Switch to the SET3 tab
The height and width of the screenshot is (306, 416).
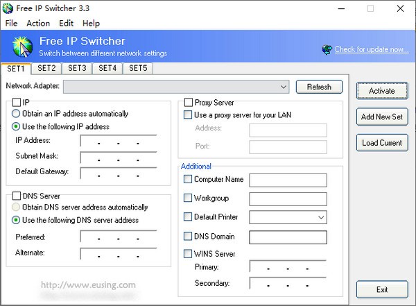[x=77, y=68]
